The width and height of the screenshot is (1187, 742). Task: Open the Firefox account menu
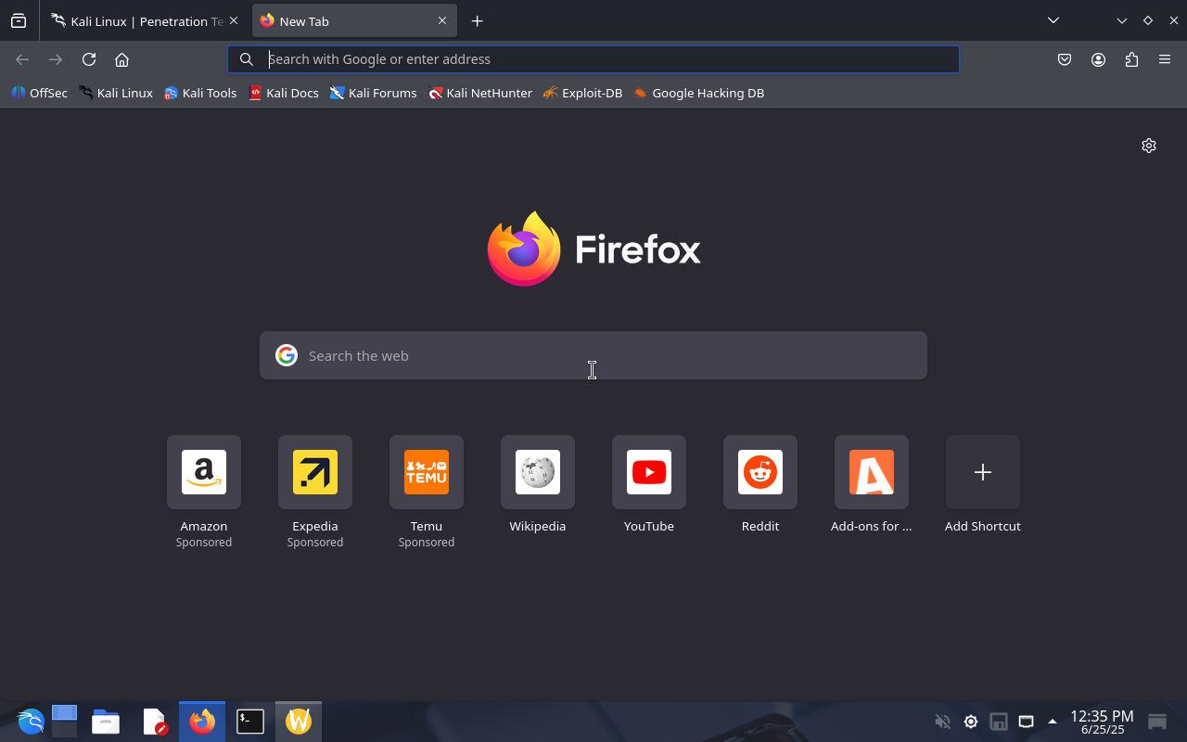(x=1098, y=59)
